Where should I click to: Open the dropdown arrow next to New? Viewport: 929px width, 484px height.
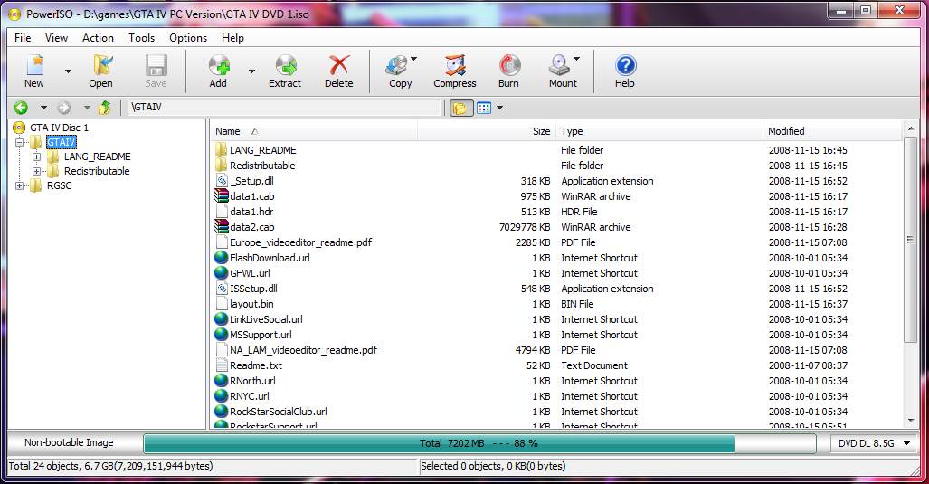click(x=68, y=71)
